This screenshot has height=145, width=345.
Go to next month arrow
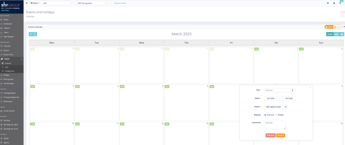(x=35, y=34)
